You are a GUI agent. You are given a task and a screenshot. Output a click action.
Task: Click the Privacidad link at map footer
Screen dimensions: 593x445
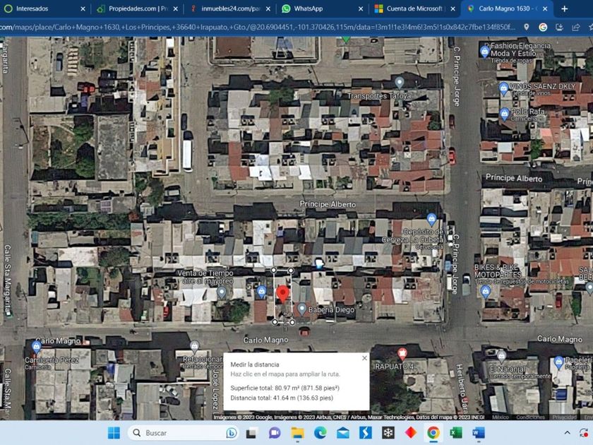[564, 417]
